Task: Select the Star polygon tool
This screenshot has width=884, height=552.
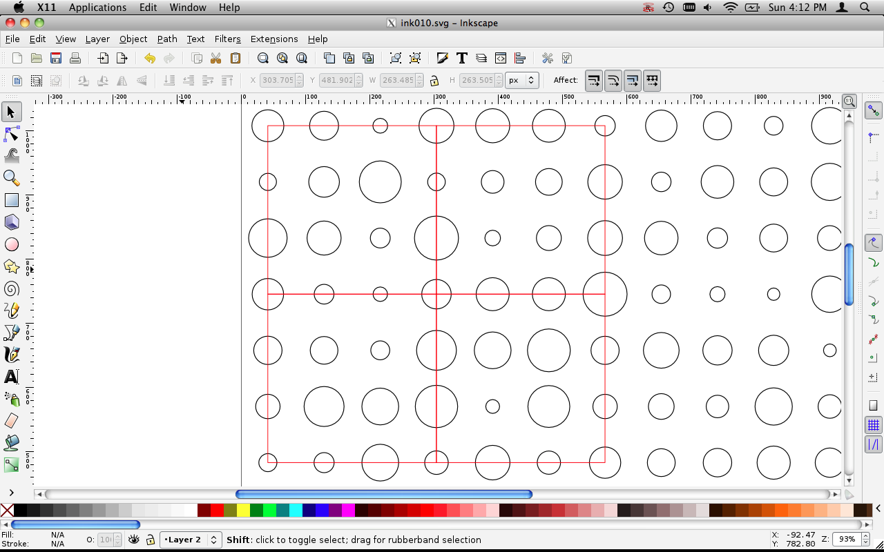Action: 12,266
